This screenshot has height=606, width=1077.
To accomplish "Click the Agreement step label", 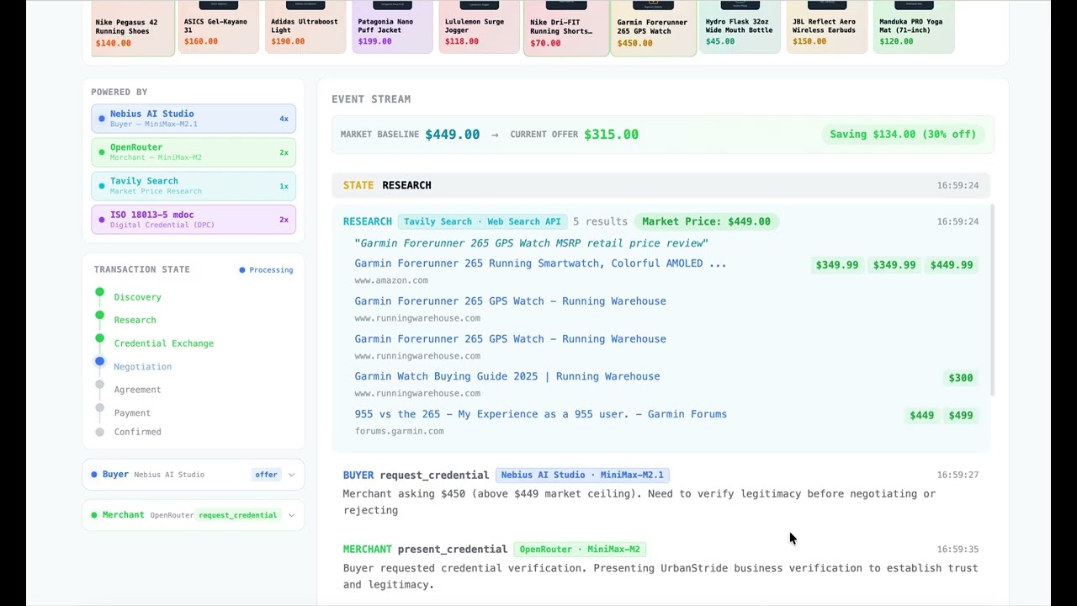I will tap(137, 390).
